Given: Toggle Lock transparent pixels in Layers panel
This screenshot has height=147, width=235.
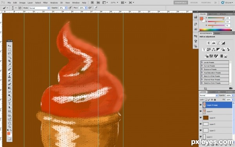Looking at the screenshot, I should pyautogui.click(x=206, y=100).
